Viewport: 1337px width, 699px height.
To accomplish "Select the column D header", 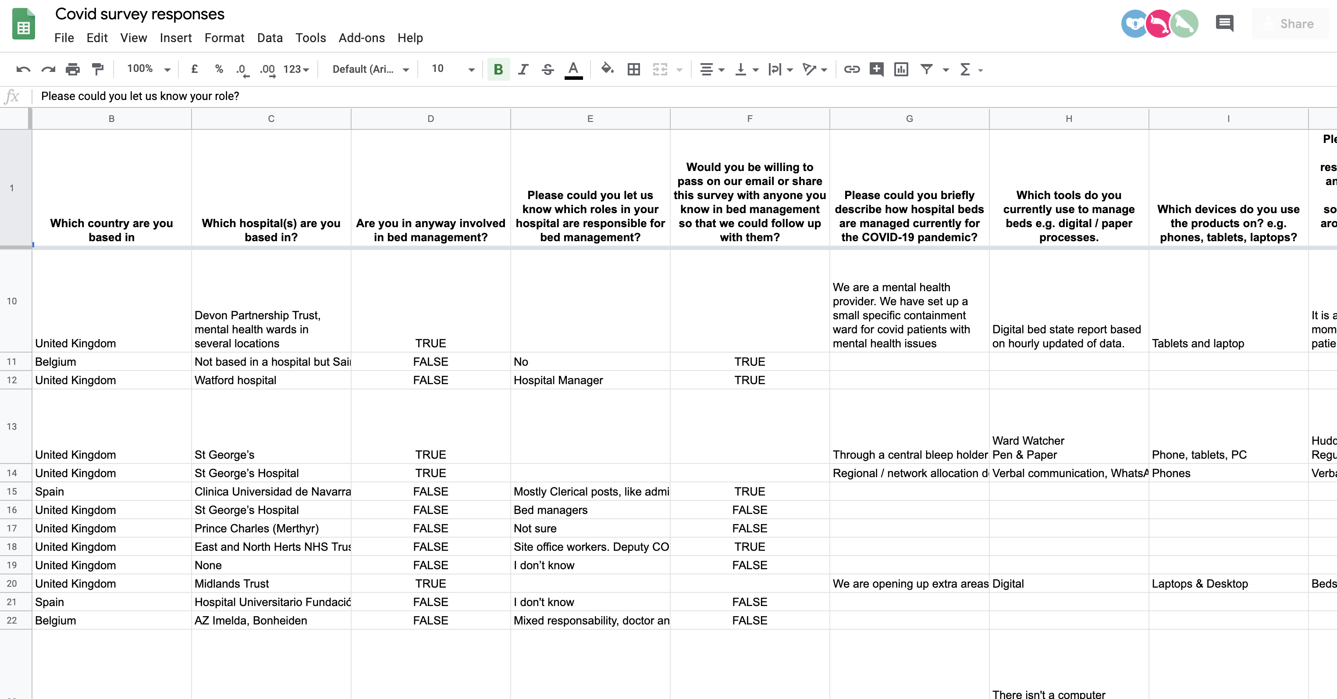I will 430,119.
